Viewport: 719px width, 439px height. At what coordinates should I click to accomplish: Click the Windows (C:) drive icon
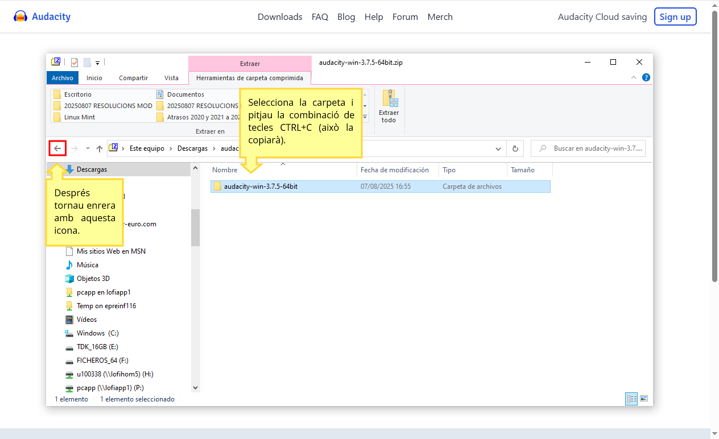click(69, 333)
